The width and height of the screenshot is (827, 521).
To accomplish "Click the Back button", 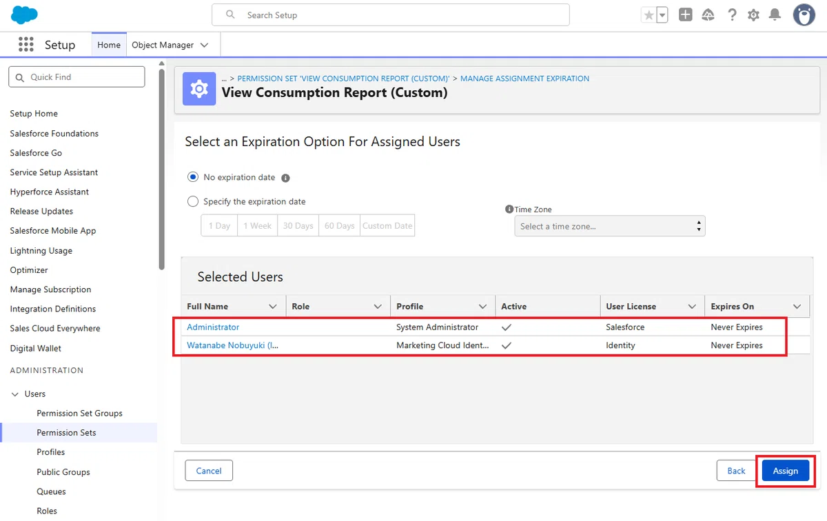I will tap(736, 471).
